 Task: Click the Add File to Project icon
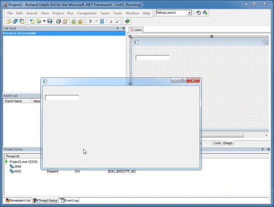tap(74, 21)
